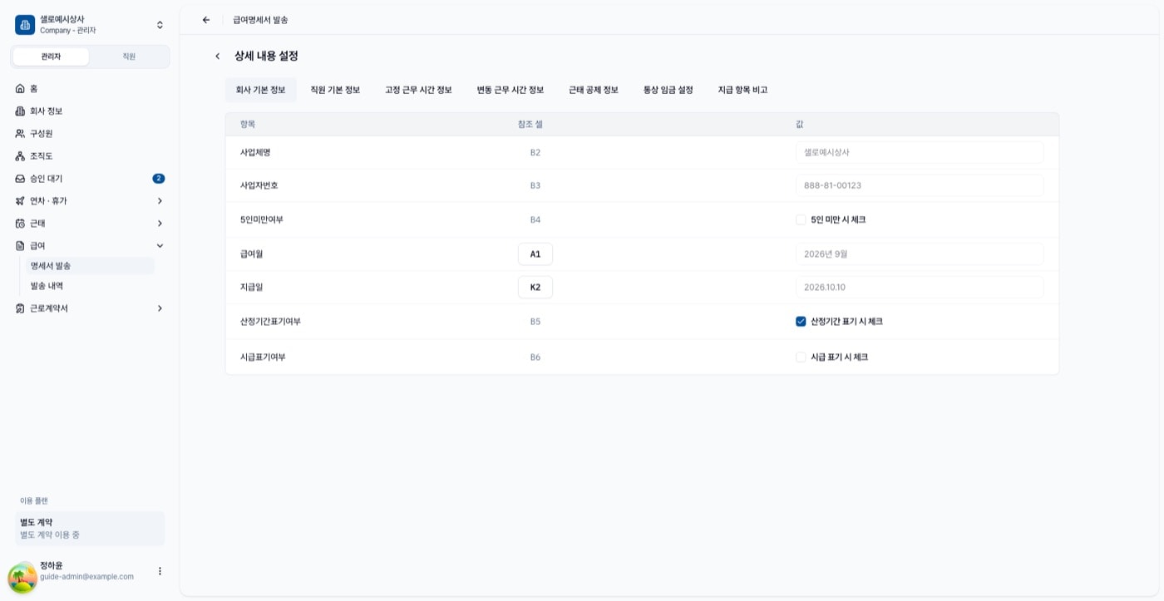The image size is (1164, 601).
Task: Click the org chart icon beside 조직도
Action: pos(20,155)
